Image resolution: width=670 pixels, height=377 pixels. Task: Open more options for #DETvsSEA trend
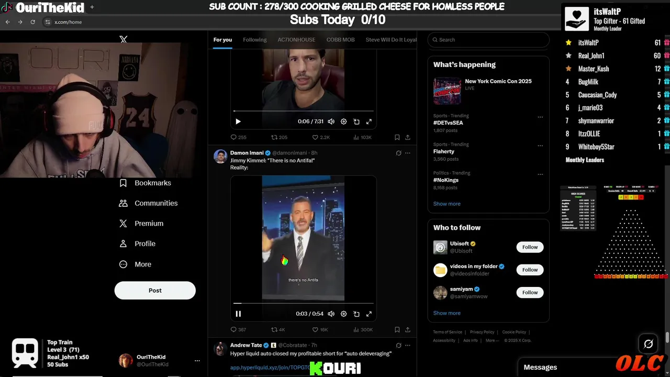(x=540, y=117)
